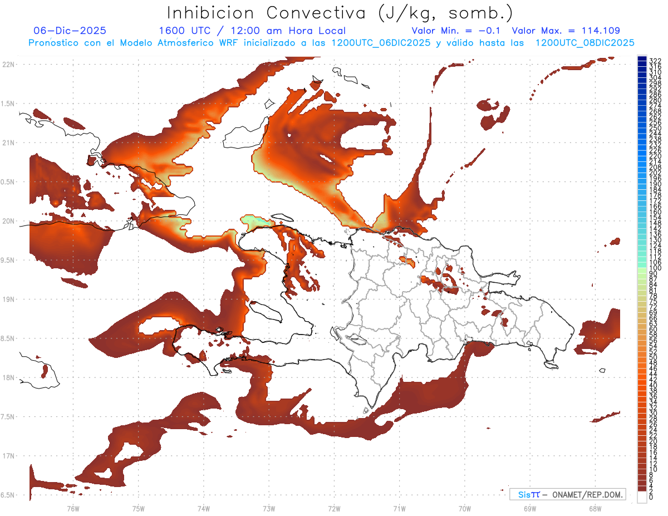The image size is (668, 516).
Task: Click the colorbar value 280
Action: coord(655,100)
